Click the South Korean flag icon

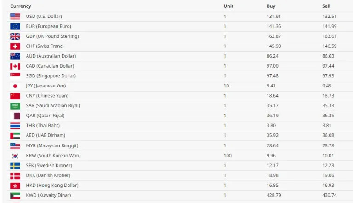click(15, 156)
